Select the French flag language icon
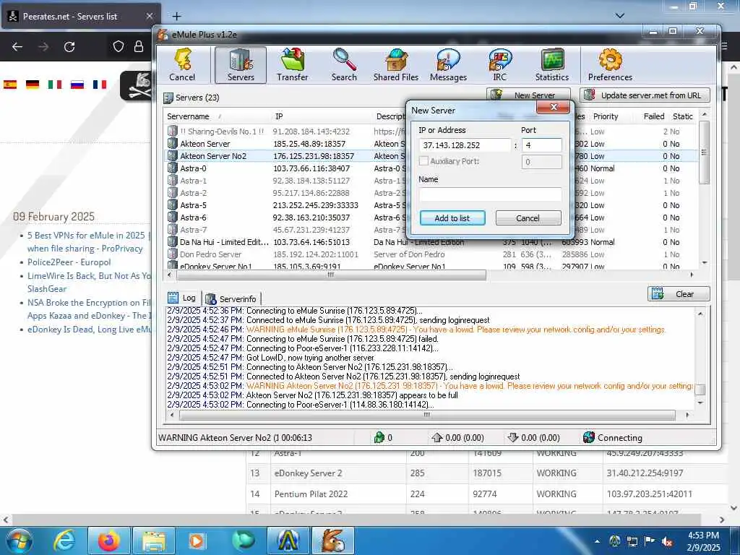The image size is (740, 555). pos(100,85)
